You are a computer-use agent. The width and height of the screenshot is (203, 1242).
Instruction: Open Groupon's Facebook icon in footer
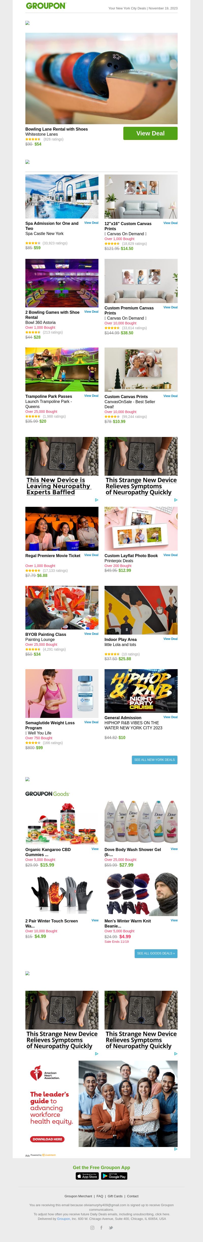[101, 1228]
